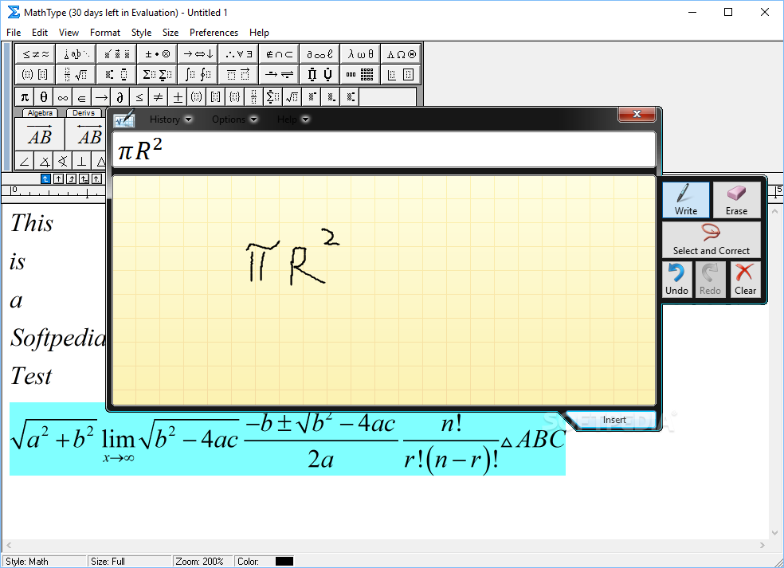
Task: Click Size: Full in status bar
Action: (x=130, y=562)
